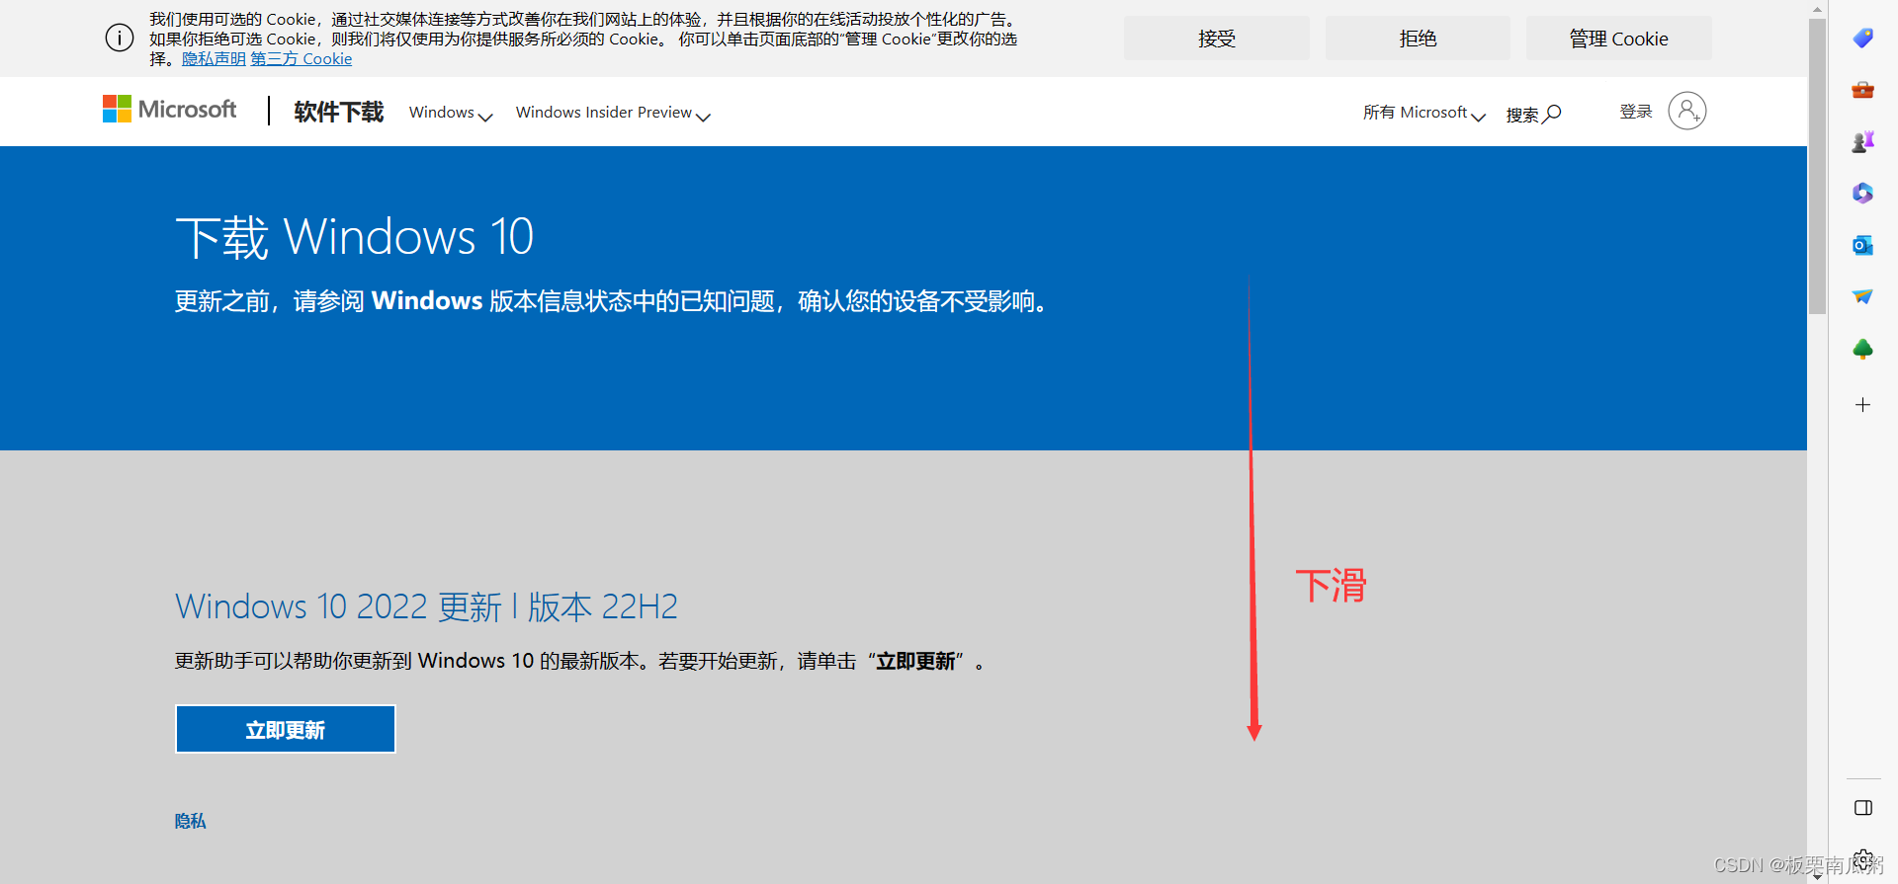Screen dimensions: 1898x884
Task: Click the 搜索 search text
Action: click(1522, 115)
